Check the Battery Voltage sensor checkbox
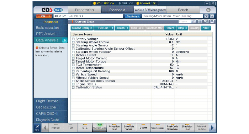 (73, 39)
